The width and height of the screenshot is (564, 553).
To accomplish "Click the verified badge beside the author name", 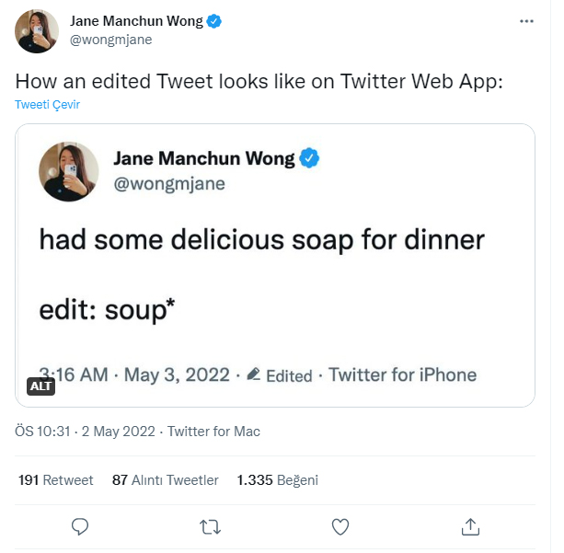I will (x=214, y=21).
